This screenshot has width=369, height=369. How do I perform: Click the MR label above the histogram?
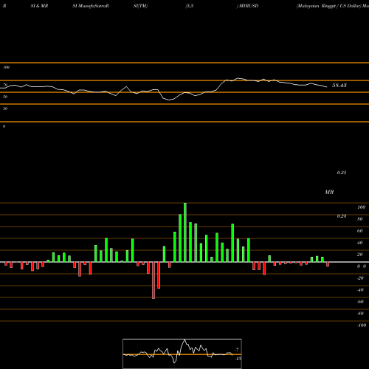click(x=329, y=192)
